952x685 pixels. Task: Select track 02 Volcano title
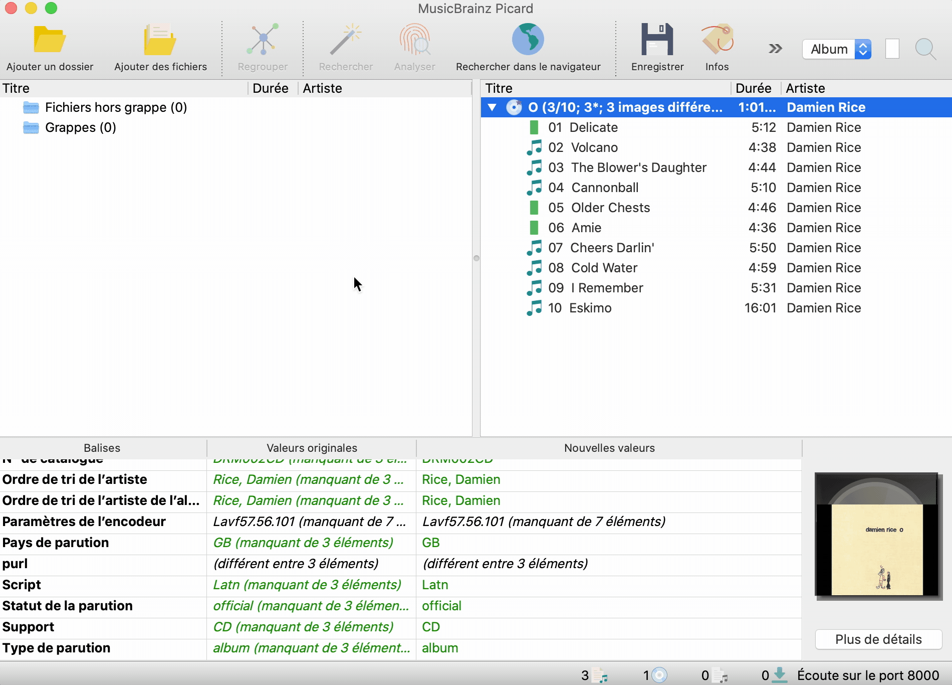pos(594,147)
